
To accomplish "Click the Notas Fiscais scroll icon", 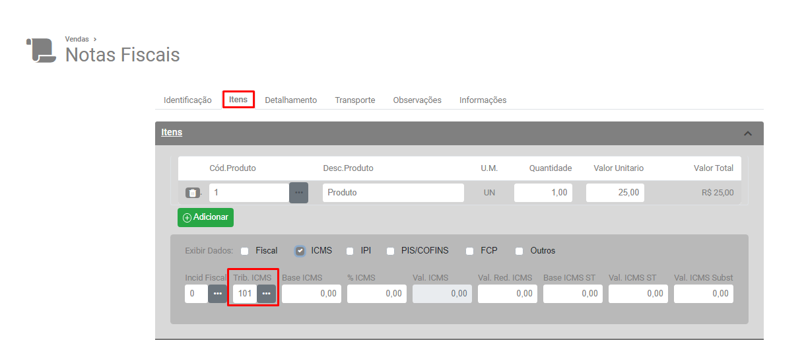I will (x=42, y=50).
